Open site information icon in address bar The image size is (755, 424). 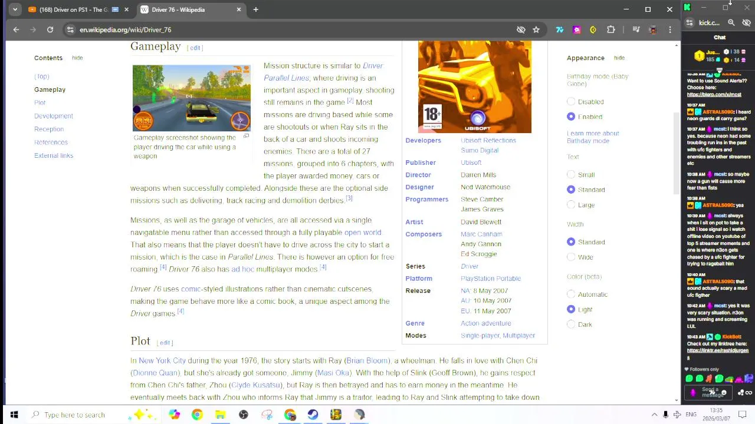70,29
